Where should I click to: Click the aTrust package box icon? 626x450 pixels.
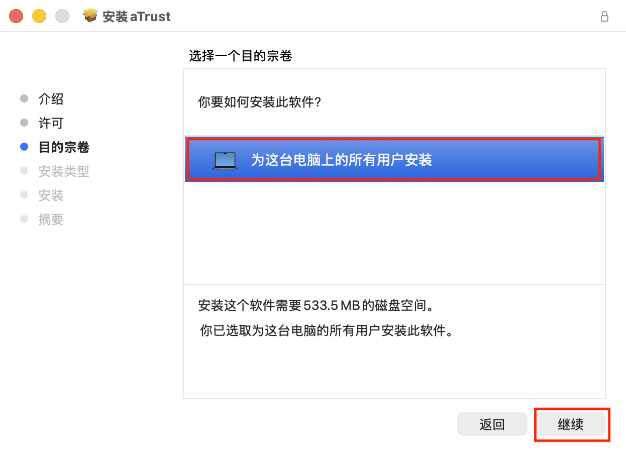[90, 16]
